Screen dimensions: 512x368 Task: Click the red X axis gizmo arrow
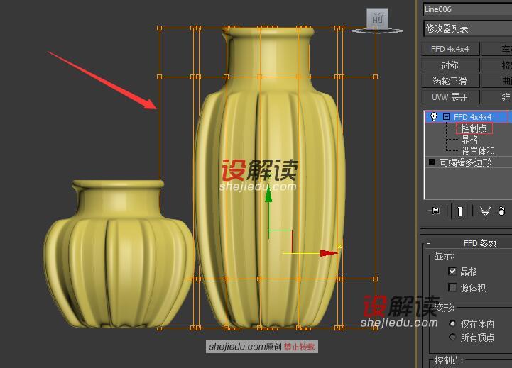[329, 253]
